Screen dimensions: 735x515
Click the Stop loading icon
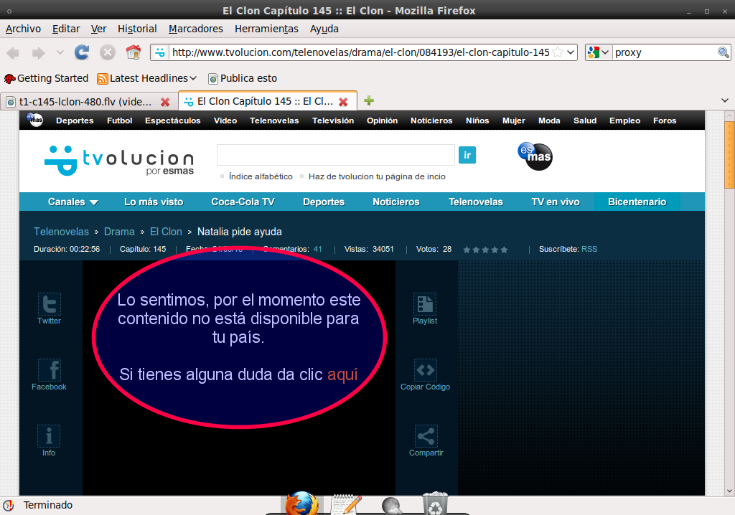coord(108,52)
